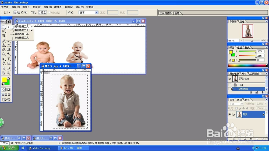Switch to Standard editing mode
Image resolution: width=269 pixels, height=151 pixels.
[x=3, y=89]
